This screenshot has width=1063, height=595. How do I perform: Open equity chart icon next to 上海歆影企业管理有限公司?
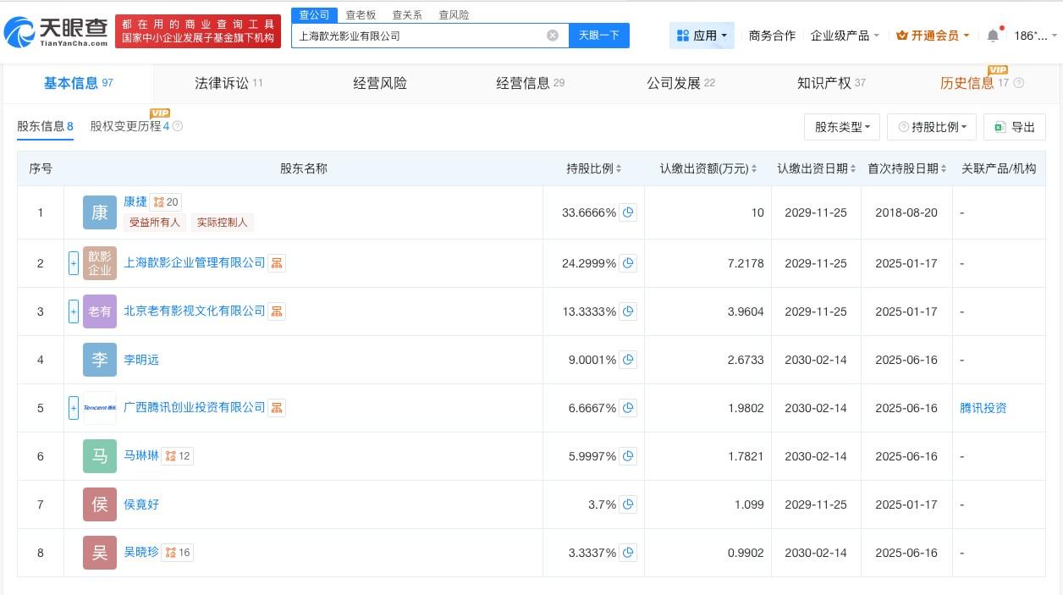click(x=277, y=263)
